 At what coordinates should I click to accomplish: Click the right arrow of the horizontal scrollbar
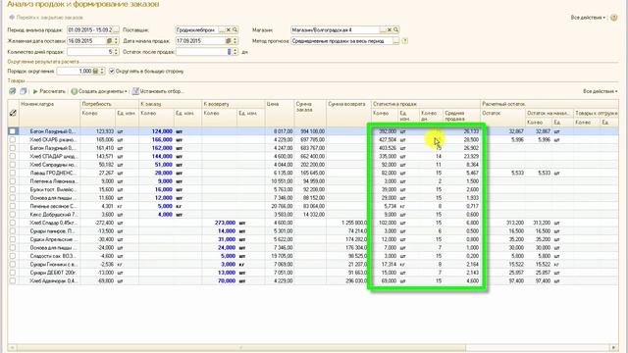(x=613, y=347)
